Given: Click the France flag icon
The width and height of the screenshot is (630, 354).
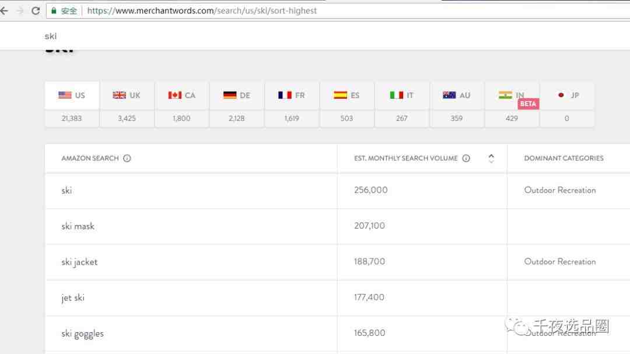Looking at the screenshot, I should [285, 95].
